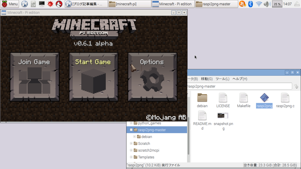301x169 pixels.
Task: Switch to Minecraft - Pi edition taskbar entry
Action: [x=173, y=4]
